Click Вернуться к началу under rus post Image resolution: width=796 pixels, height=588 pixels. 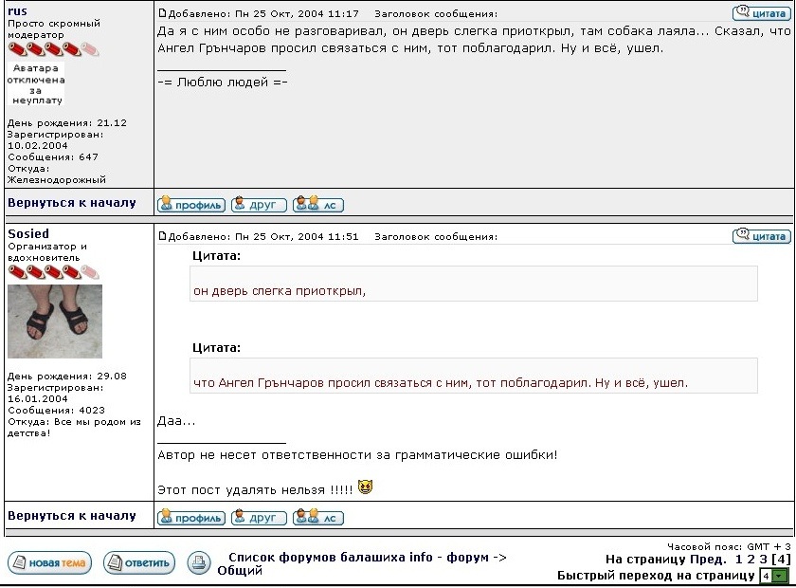pyautogui.click(x=72, y=203)
